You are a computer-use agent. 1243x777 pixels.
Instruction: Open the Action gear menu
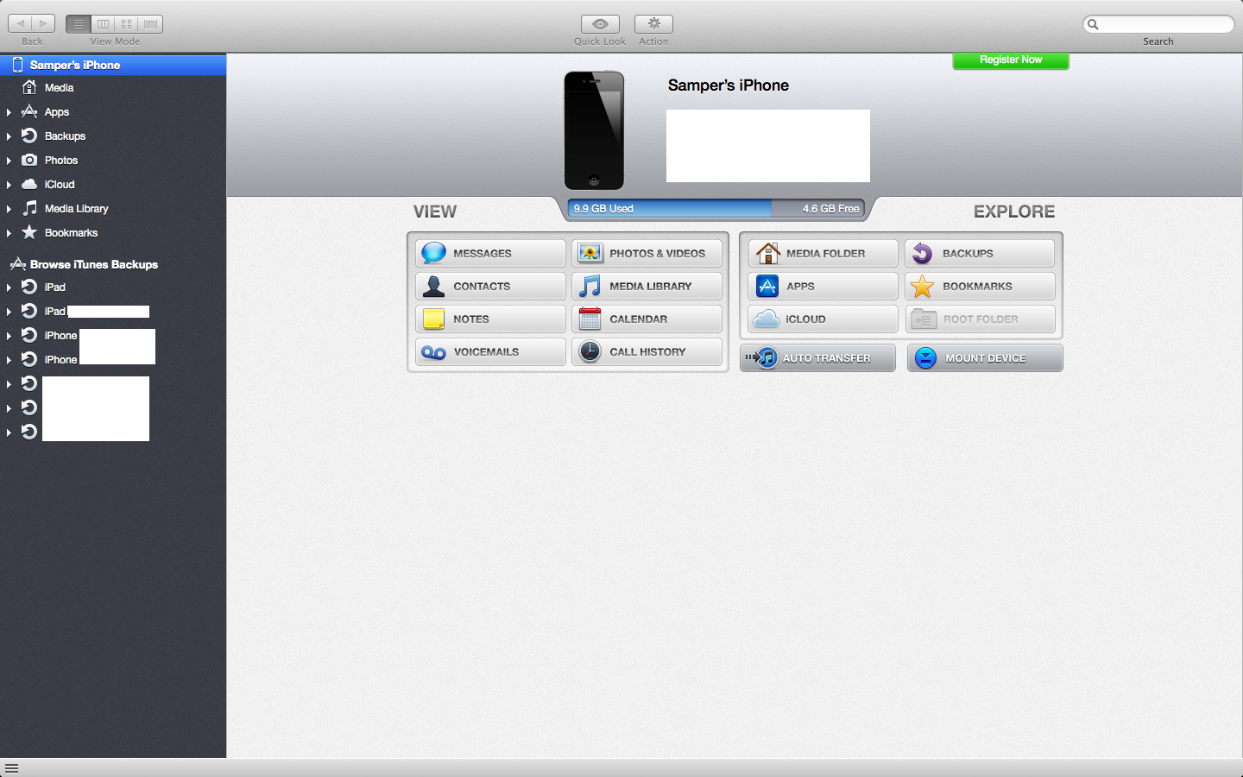[x=653, y=24]
